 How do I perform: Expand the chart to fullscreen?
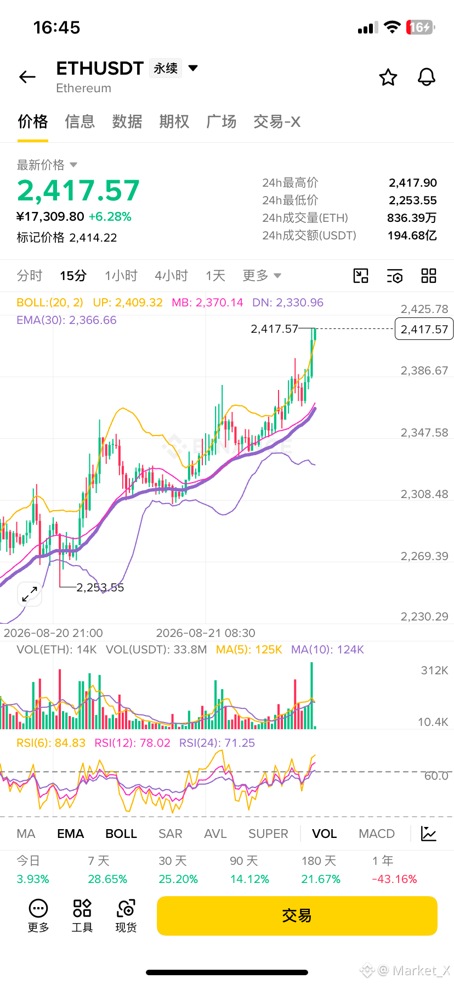tap(29, 594)
